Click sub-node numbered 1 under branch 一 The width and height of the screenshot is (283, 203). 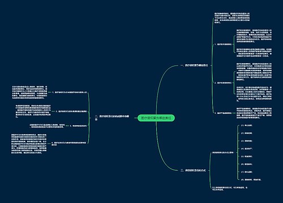point(223,45)
